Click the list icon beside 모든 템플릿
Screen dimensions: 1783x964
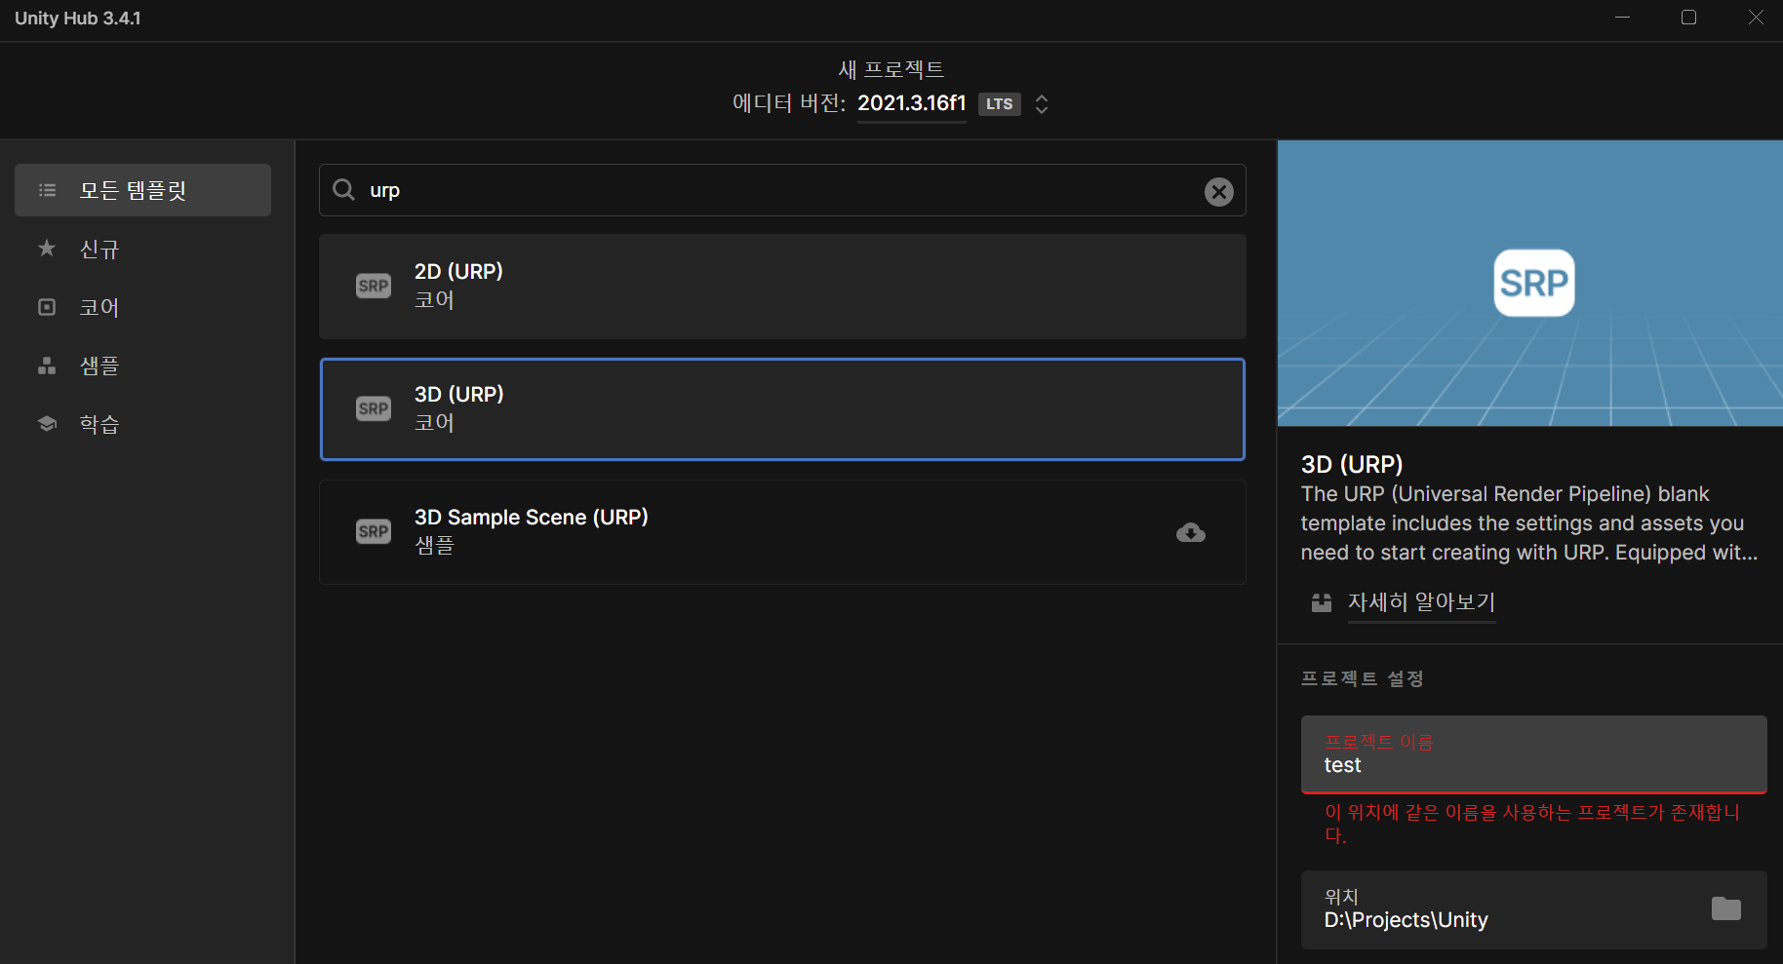[x=47, y=190]
